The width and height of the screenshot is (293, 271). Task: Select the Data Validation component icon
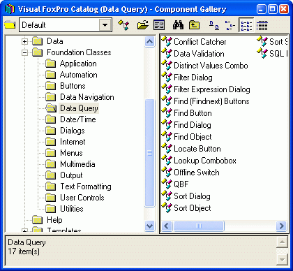[167, 53]
